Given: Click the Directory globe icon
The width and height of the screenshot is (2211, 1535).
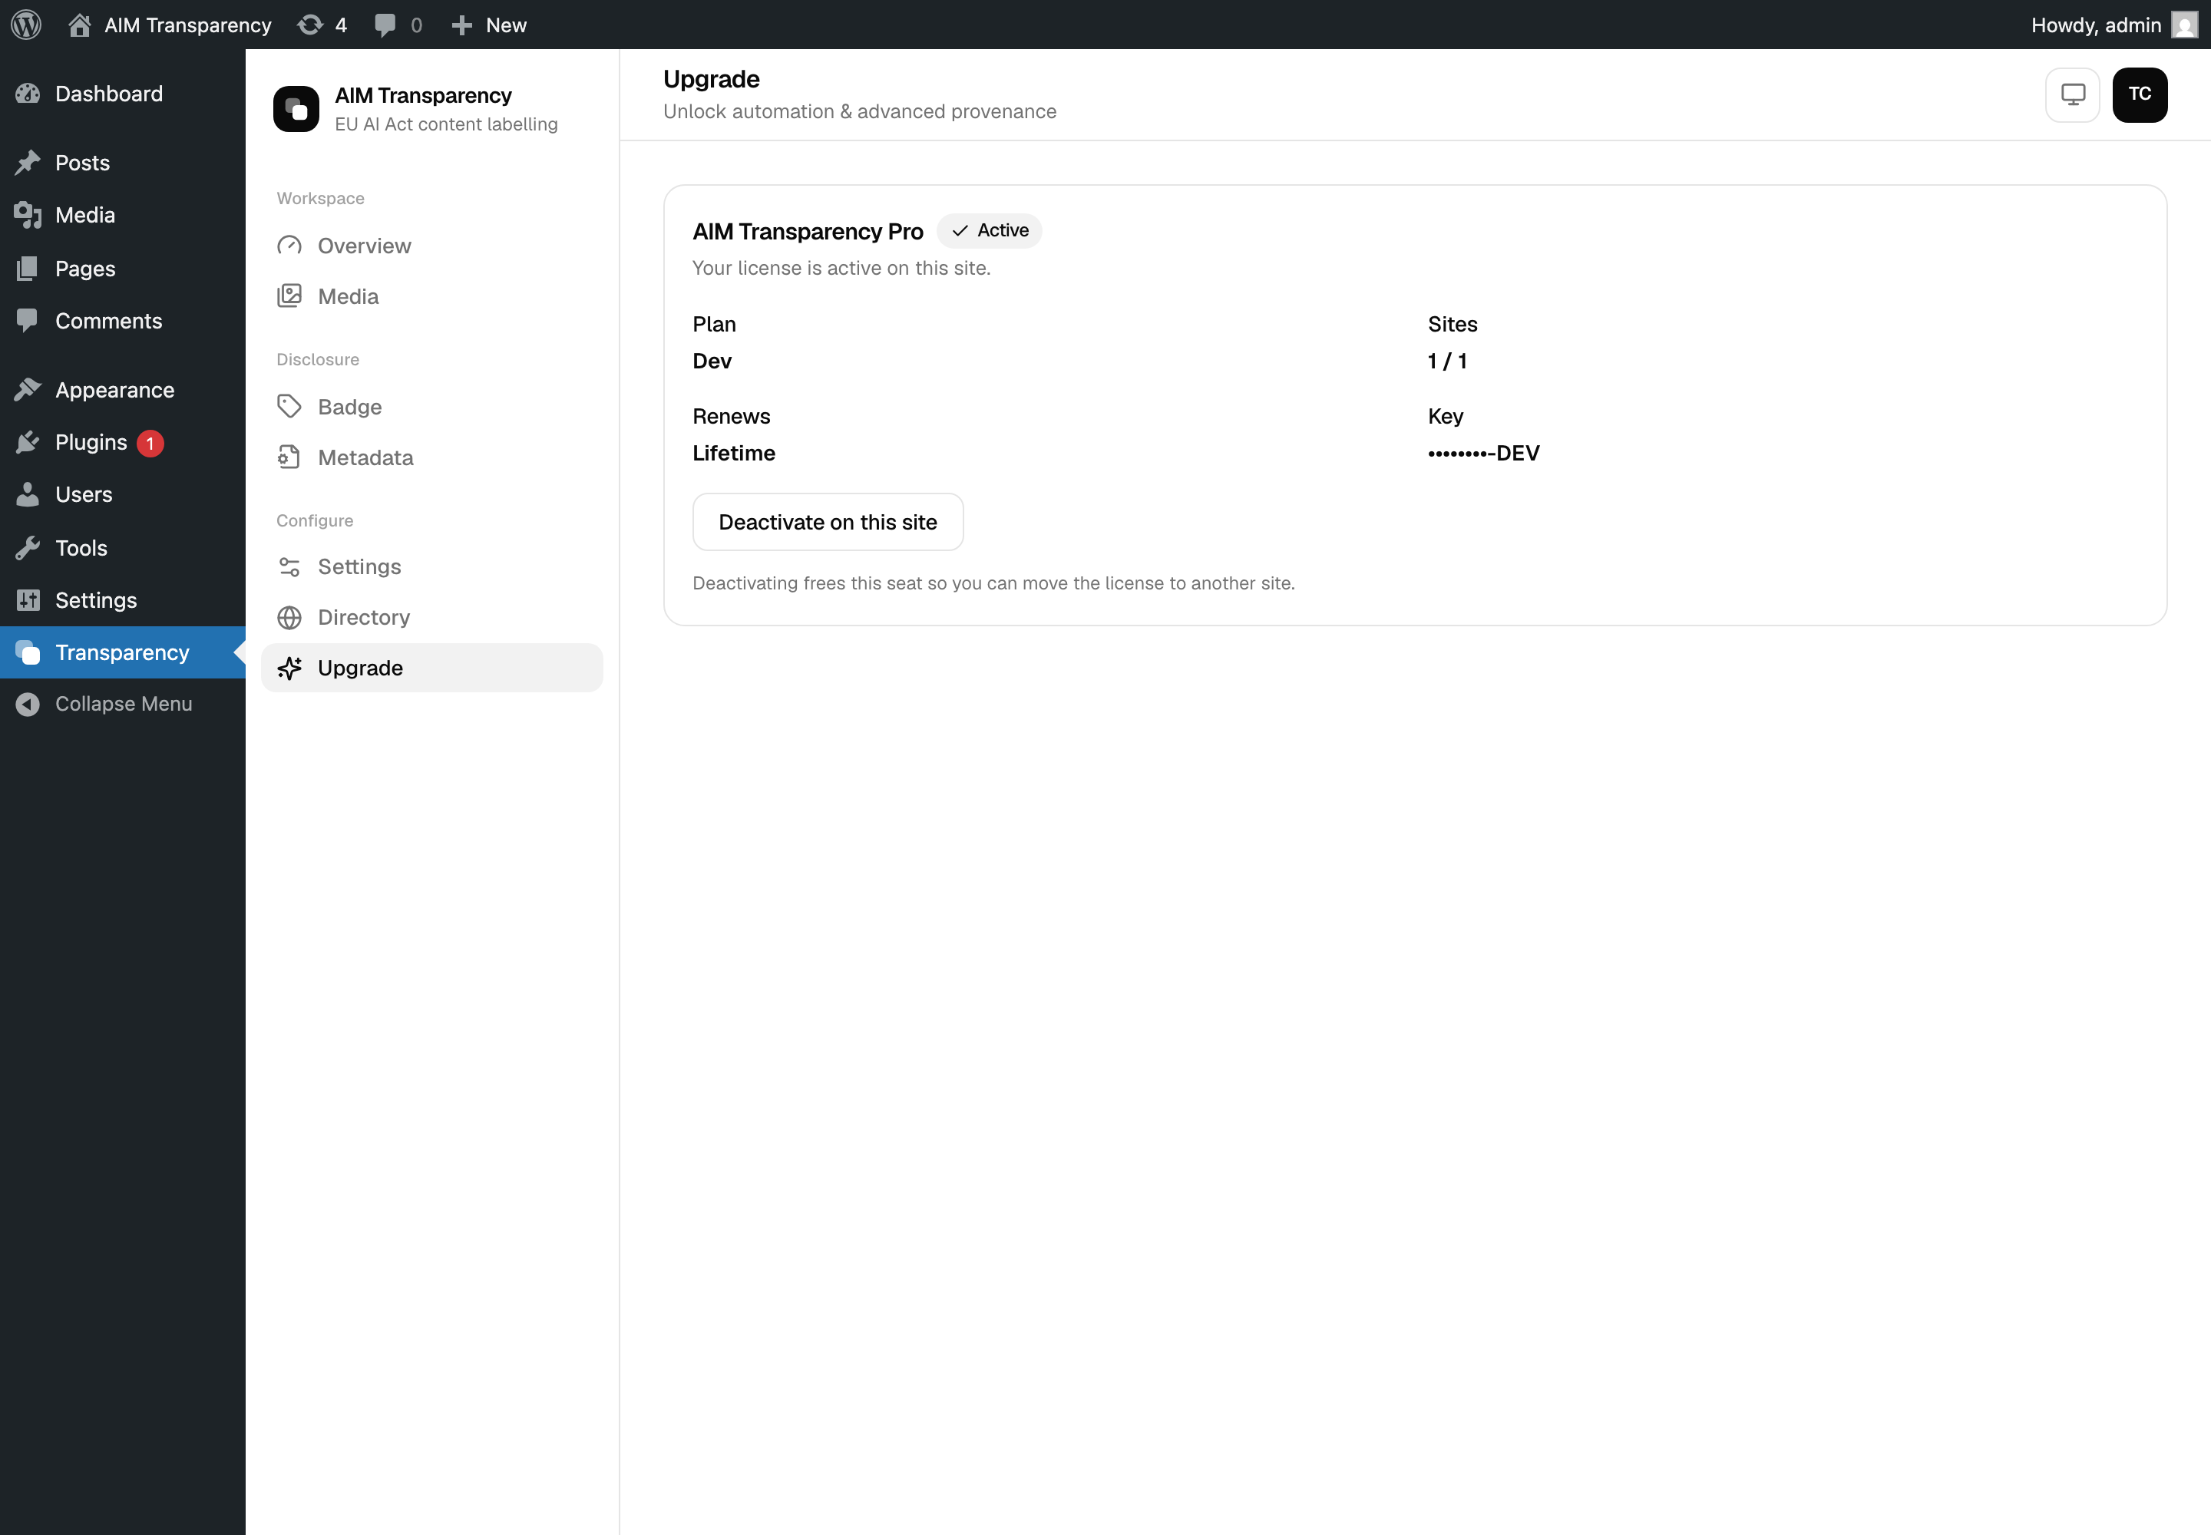Looking at the screenshot, I should tap(289, 618).
